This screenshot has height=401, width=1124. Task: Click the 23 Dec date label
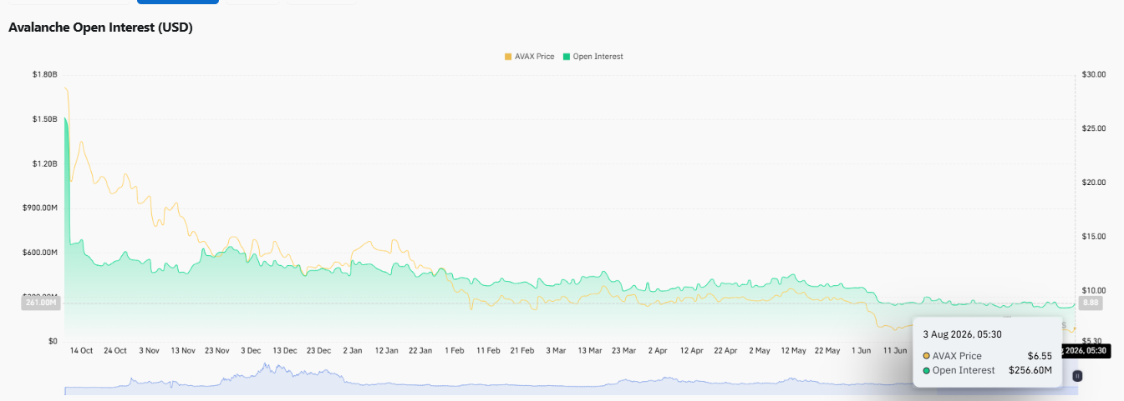tap(318, 351)
